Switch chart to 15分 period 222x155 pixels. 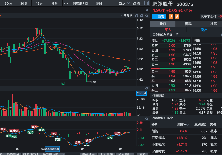point(39,3)
